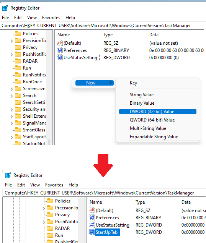Click the RunOnce folder icon
The height and width of the screenshot is (243, 206).
(x=18, y=81)
